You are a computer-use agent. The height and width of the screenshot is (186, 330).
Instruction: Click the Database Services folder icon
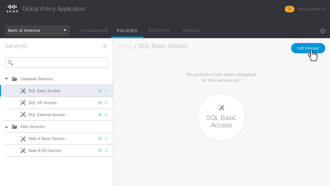[14, 79]
